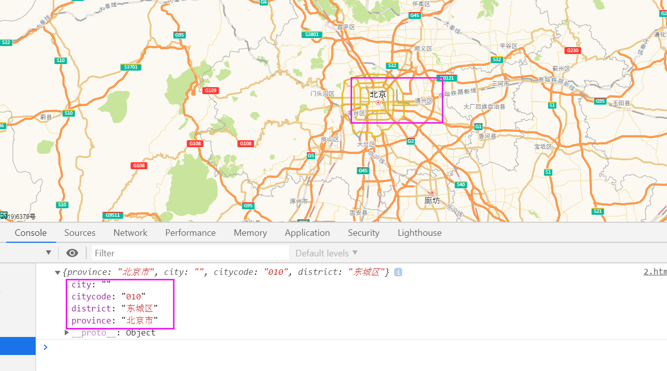This screenshot has height=371, width=667.
Task: Switch to the Sources tab
Action: pyautogui.click(x=80, y=233)
